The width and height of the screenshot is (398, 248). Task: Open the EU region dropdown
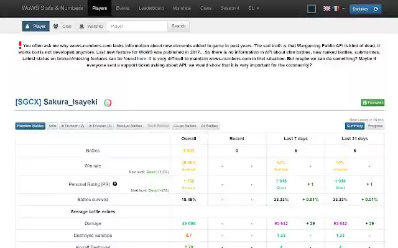click(x=254, y=8)
